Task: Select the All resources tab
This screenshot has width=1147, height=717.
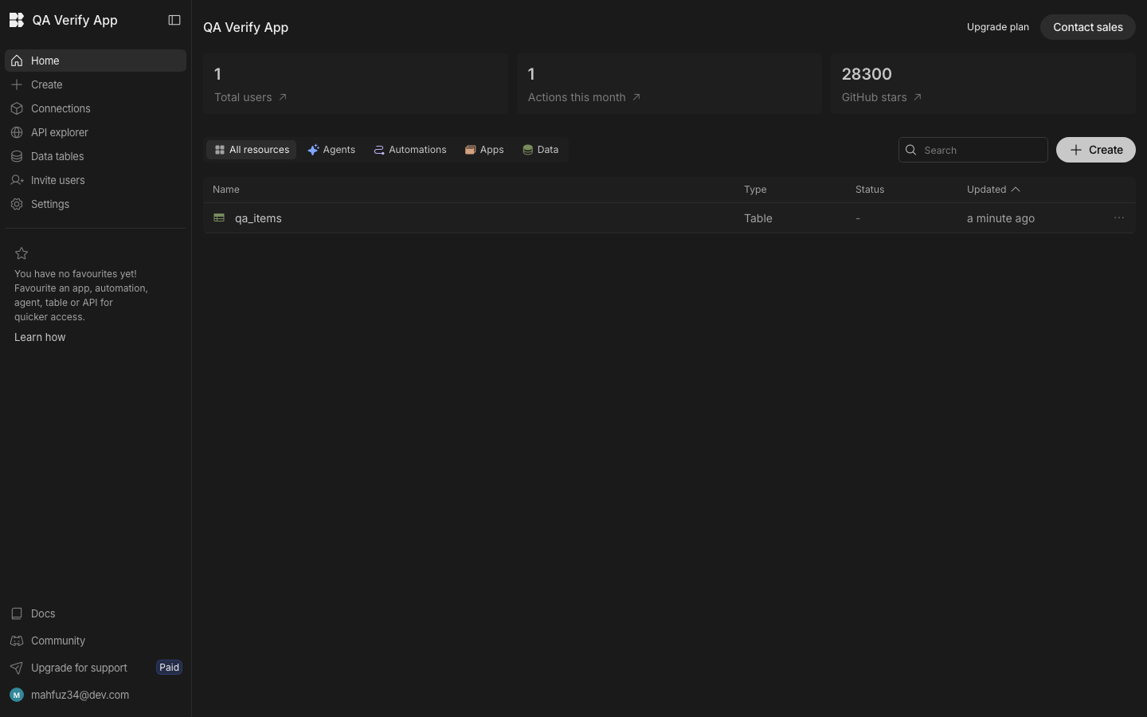Action: 252,150
